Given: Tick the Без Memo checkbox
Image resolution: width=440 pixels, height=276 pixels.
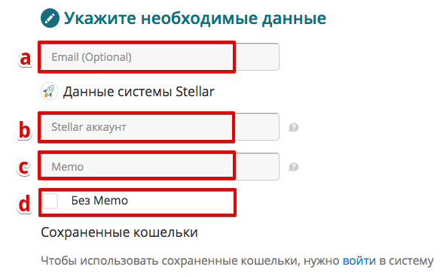Looking at the screenshot, I should point(50,201).
